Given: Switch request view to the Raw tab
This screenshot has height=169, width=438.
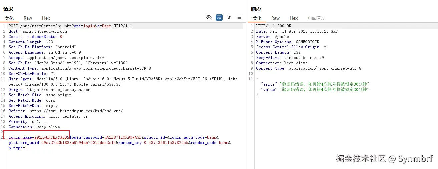Looking at the screenshot, I should click(x=28, y=18).
